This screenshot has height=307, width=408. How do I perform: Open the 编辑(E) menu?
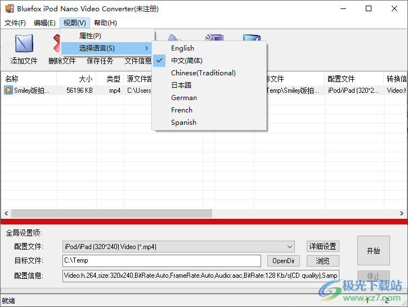coord(44,23)
